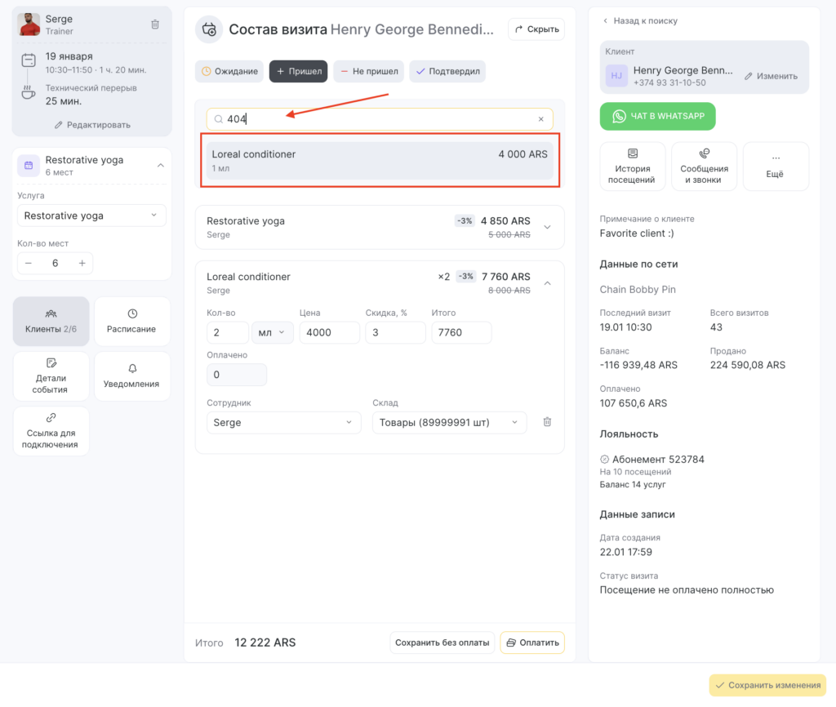This screenshot has width=836, height=707.
Task: Set visit status to Ожидание
Action: pos(229,72)
